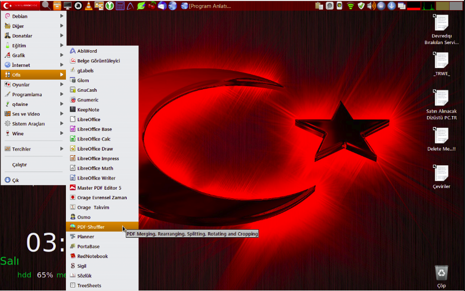Click the stacked windows tray icon

[x=402, y=6]
